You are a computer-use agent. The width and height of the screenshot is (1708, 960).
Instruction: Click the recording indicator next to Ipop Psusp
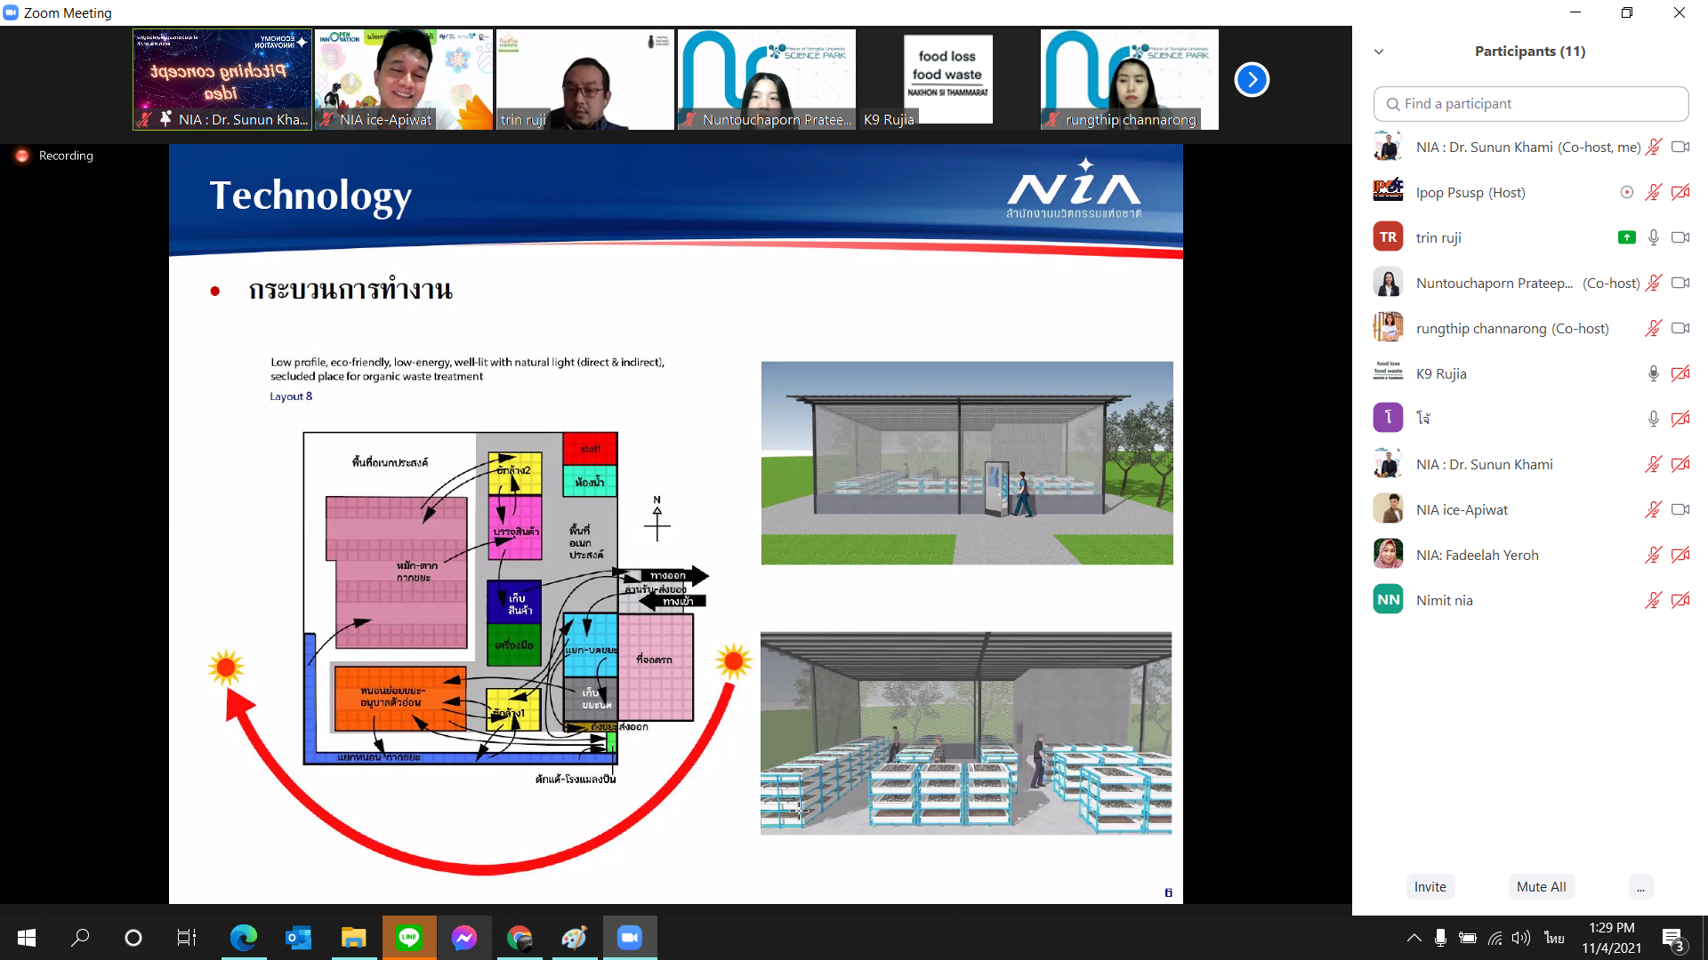pos(1626,192)
